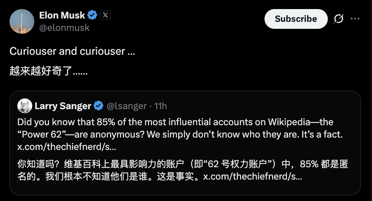Click the Grok explain-post icon
Image resolution: width=372 pixels, height=201 pixels.
(x=339, y=19)
